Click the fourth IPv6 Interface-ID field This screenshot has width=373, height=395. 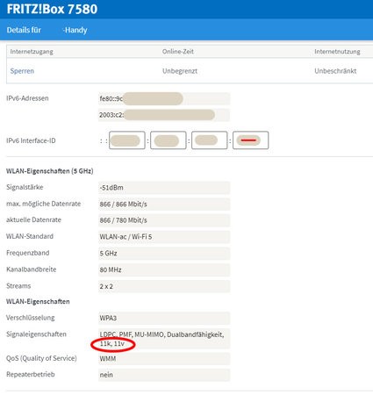[x=251, y=140]
